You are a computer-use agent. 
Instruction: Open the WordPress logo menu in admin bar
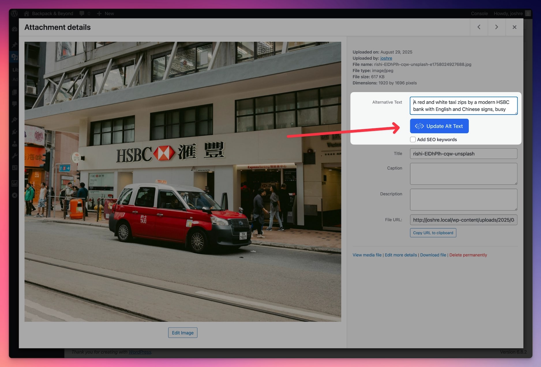point(14,13)
